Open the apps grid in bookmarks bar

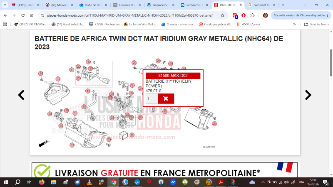tap(5, 25)
